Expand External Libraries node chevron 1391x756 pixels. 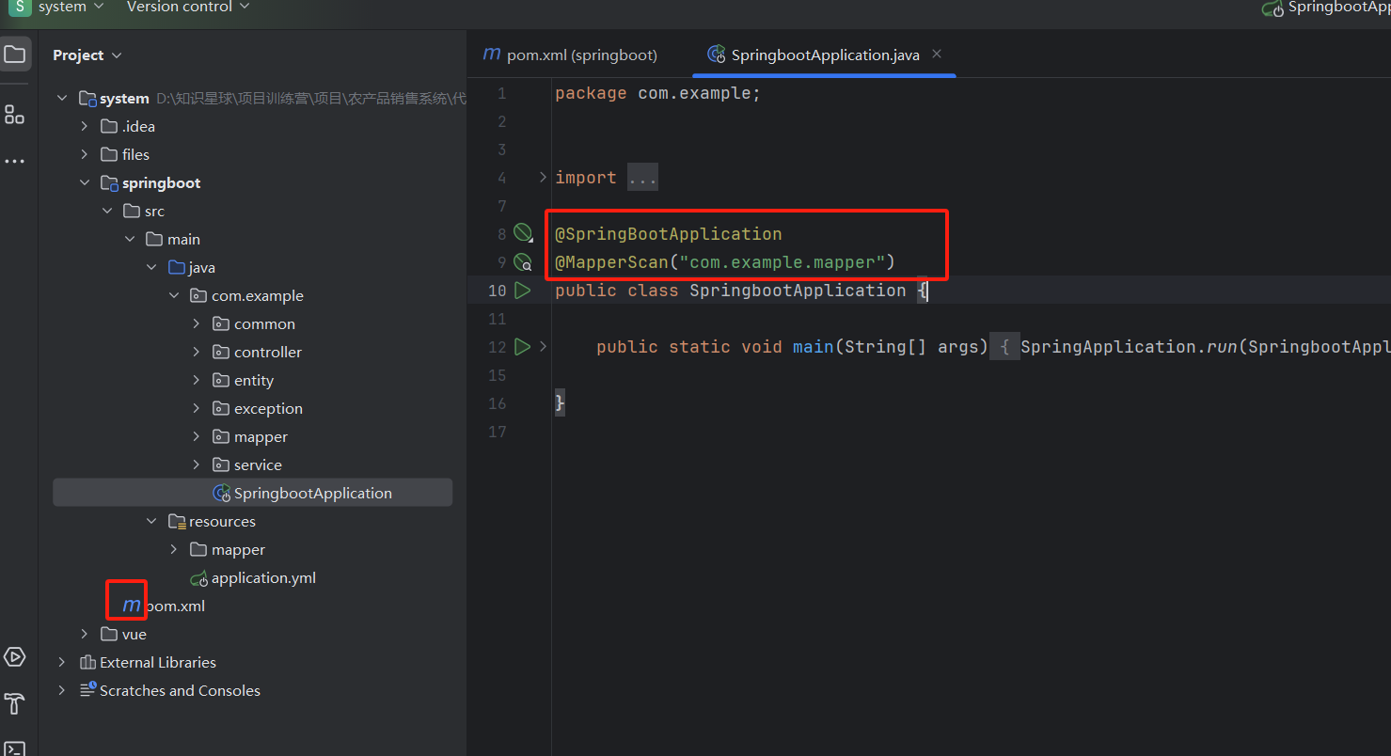click(x=62, y=662)
